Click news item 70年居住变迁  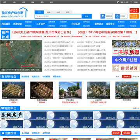[95, 58]
